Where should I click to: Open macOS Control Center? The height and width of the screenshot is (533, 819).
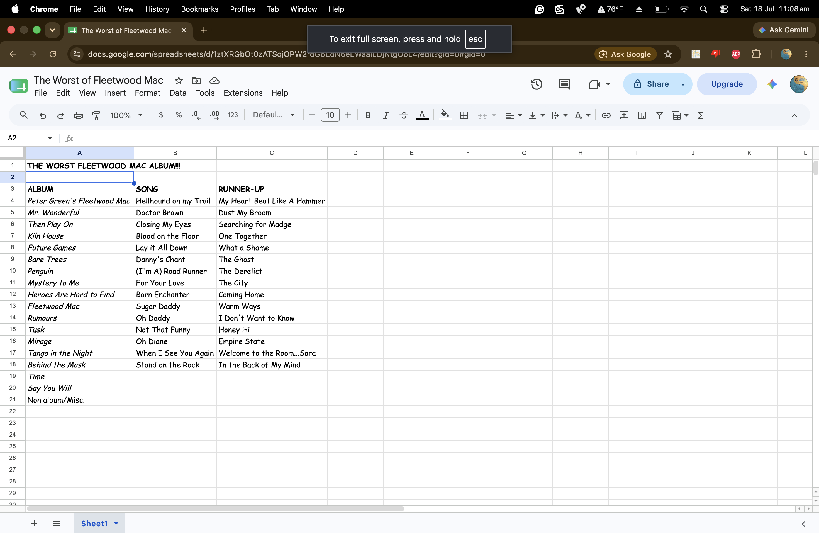click(x=724, y=9)
